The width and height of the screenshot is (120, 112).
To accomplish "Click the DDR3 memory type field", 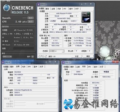I will [x=78, y=72].
